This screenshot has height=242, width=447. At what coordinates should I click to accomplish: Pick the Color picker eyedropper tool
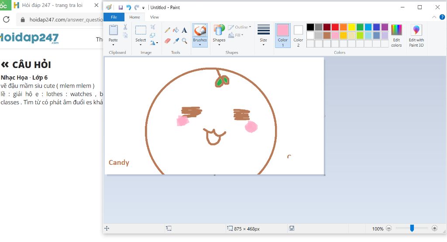click(x=176, y=41)
